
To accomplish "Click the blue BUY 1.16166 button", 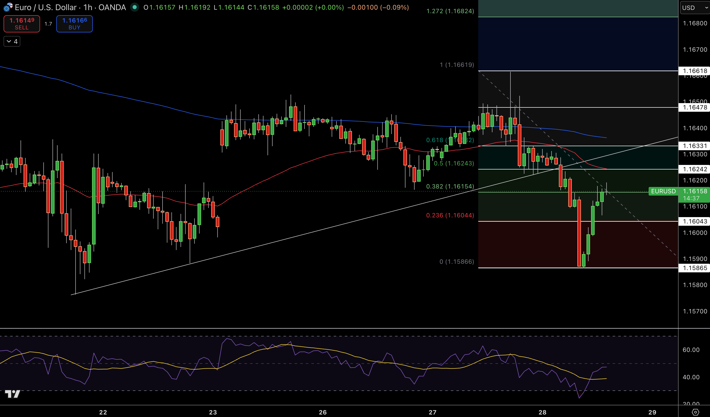I will (74, 24).
